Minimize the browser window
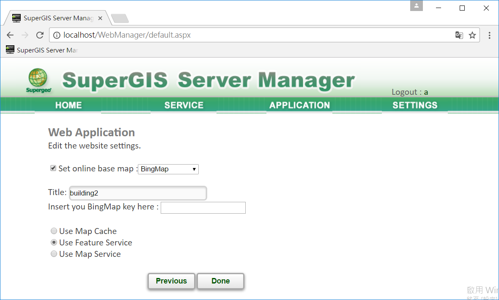The height and width of the screenshot is (300, 499). [x=439, y=8]
